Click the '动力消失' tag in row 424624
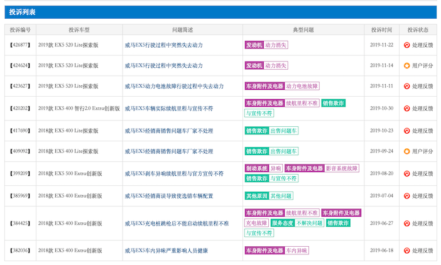 276,65
